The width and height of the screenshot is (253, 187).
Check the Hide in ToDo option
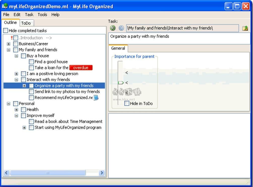[x=127, y=103]
